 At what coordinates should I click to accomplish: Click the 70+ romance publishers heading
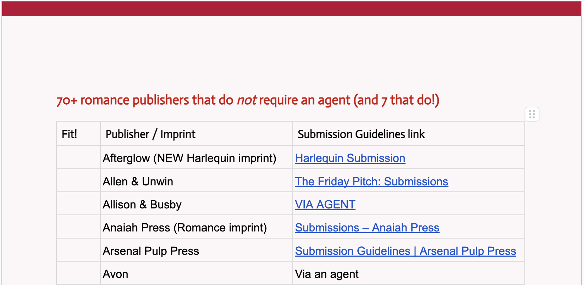(248, 100)
